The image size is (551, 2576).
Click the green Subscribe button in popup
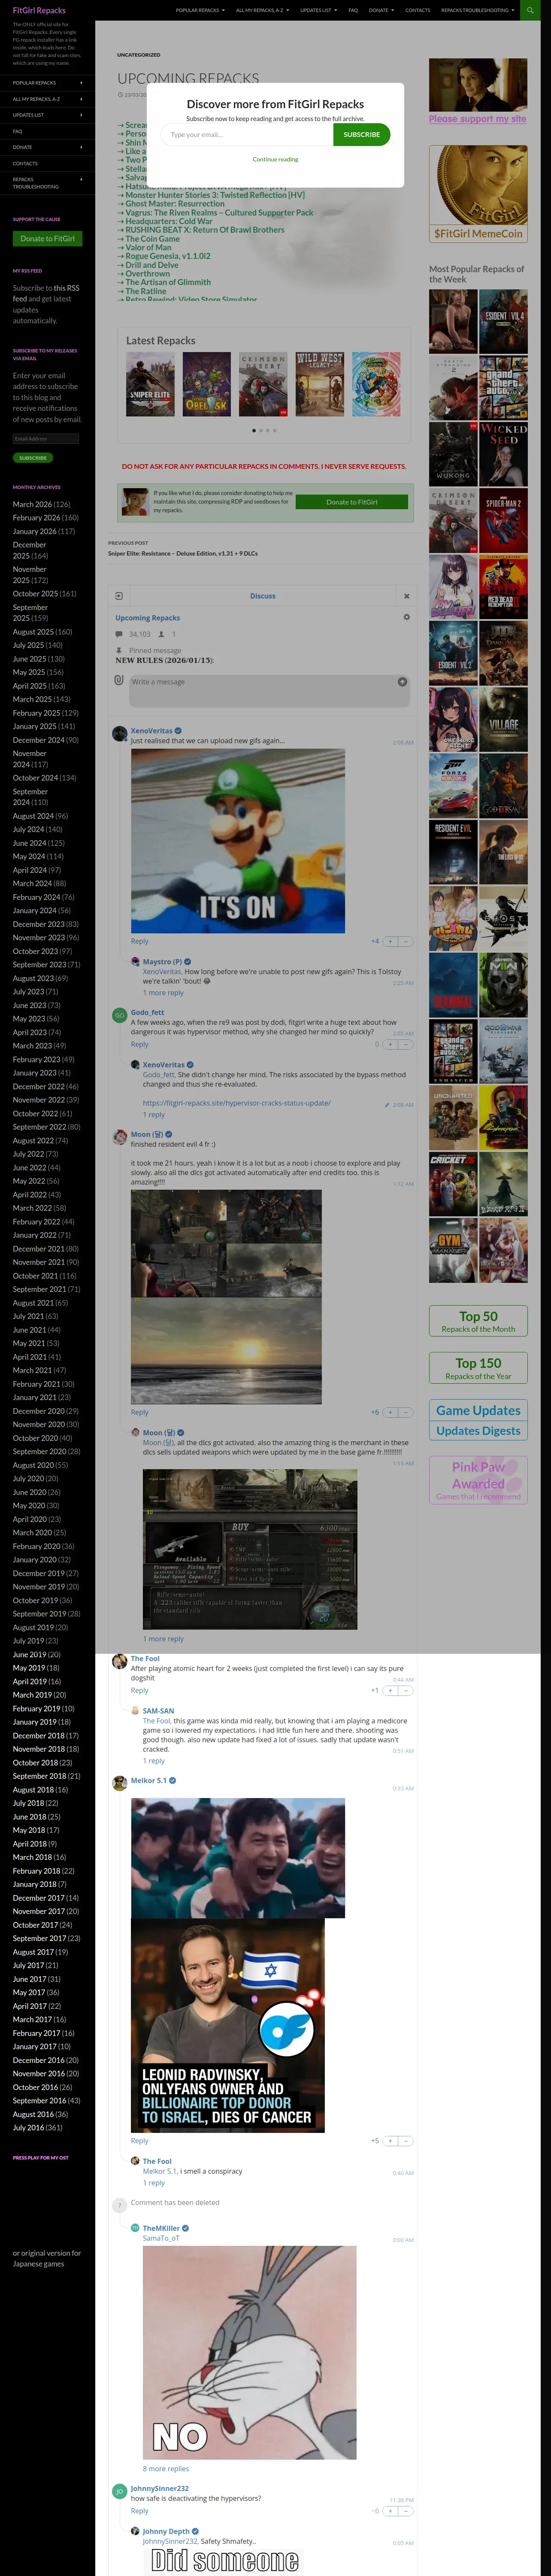coord(361,134)
